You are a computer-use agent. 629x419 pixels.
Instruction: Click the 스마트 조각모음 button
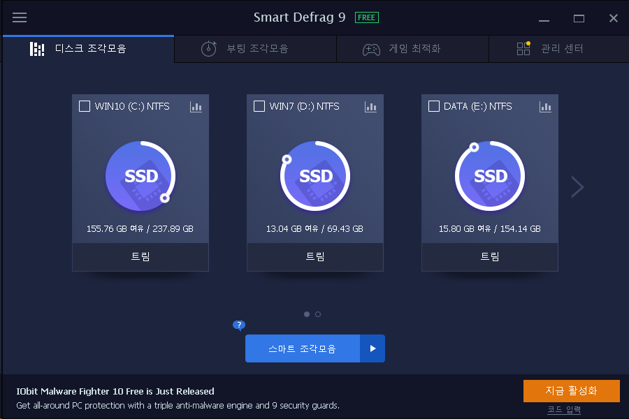pyautogui.click(x=303, y=348)
